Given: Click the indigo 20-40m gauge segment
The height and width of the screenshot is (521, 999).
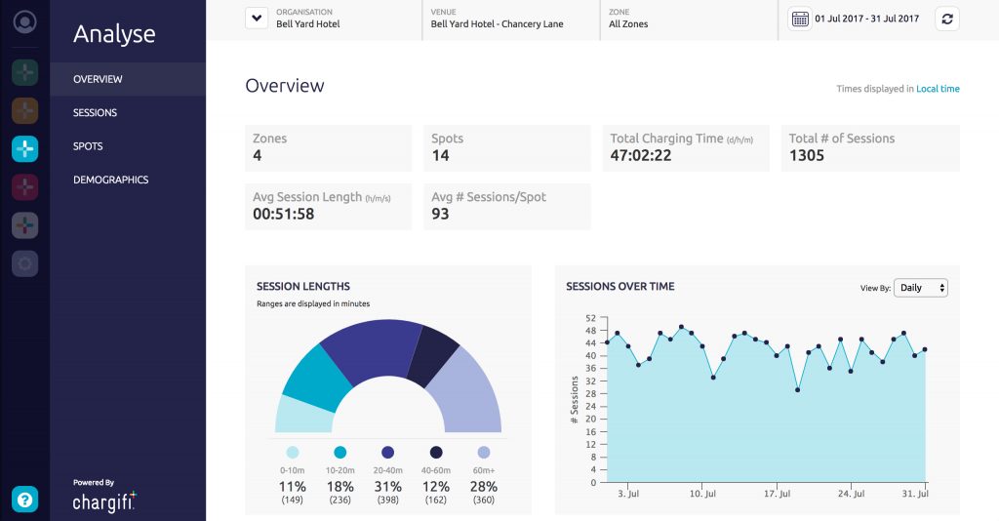Looking at the screenshot, I should tap(376, 349).
